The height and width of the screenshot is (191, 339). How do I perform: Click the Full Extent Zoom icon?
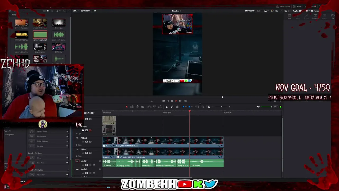197,107
